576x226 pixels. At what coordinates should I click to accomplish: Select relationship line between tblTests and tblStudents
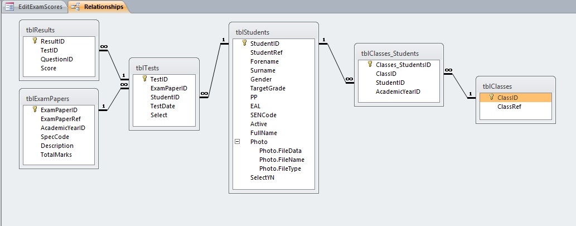point(215,70)
